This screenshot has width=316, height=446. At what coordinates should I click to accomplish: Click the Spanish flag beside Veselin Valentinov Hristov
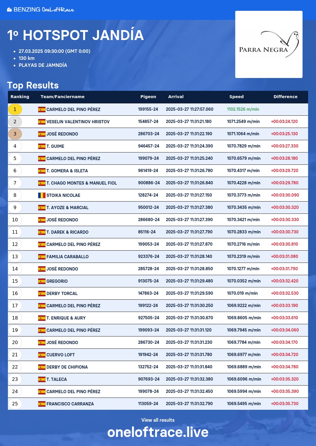(x=42, y=122)
